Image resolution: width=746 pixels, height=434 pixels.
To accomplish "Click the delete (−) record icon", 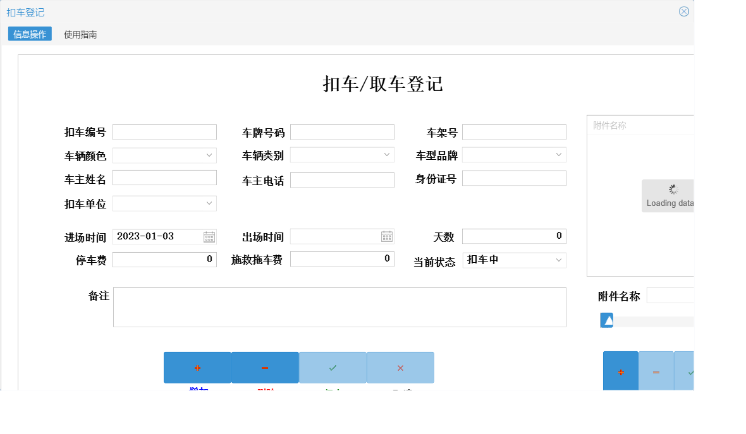I will (264, 367).
